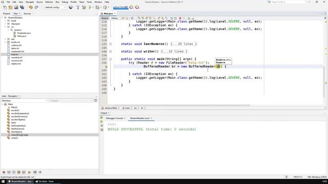Collapse main method fold at line 157
Viewport: 328px width, 184px height.
coord(111,59)
